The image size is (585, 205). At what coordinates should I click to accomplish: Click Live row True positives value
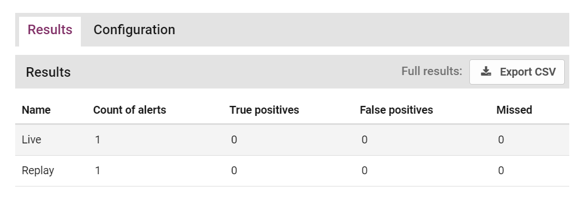tap(234, 140)
